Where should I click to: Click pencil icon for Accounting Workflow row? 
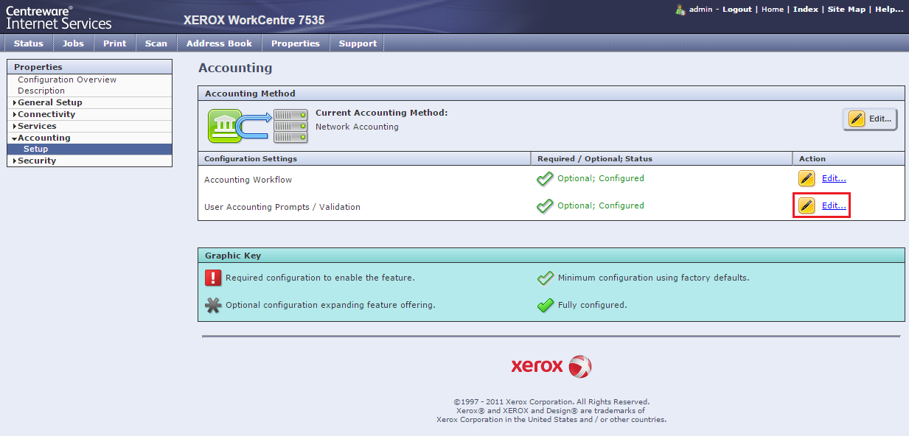pyautogui.click(x=807, y=178)
